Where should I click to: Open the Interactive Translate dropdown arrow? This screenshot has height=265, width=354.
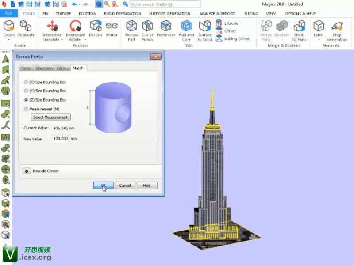[x=62, y=40]
